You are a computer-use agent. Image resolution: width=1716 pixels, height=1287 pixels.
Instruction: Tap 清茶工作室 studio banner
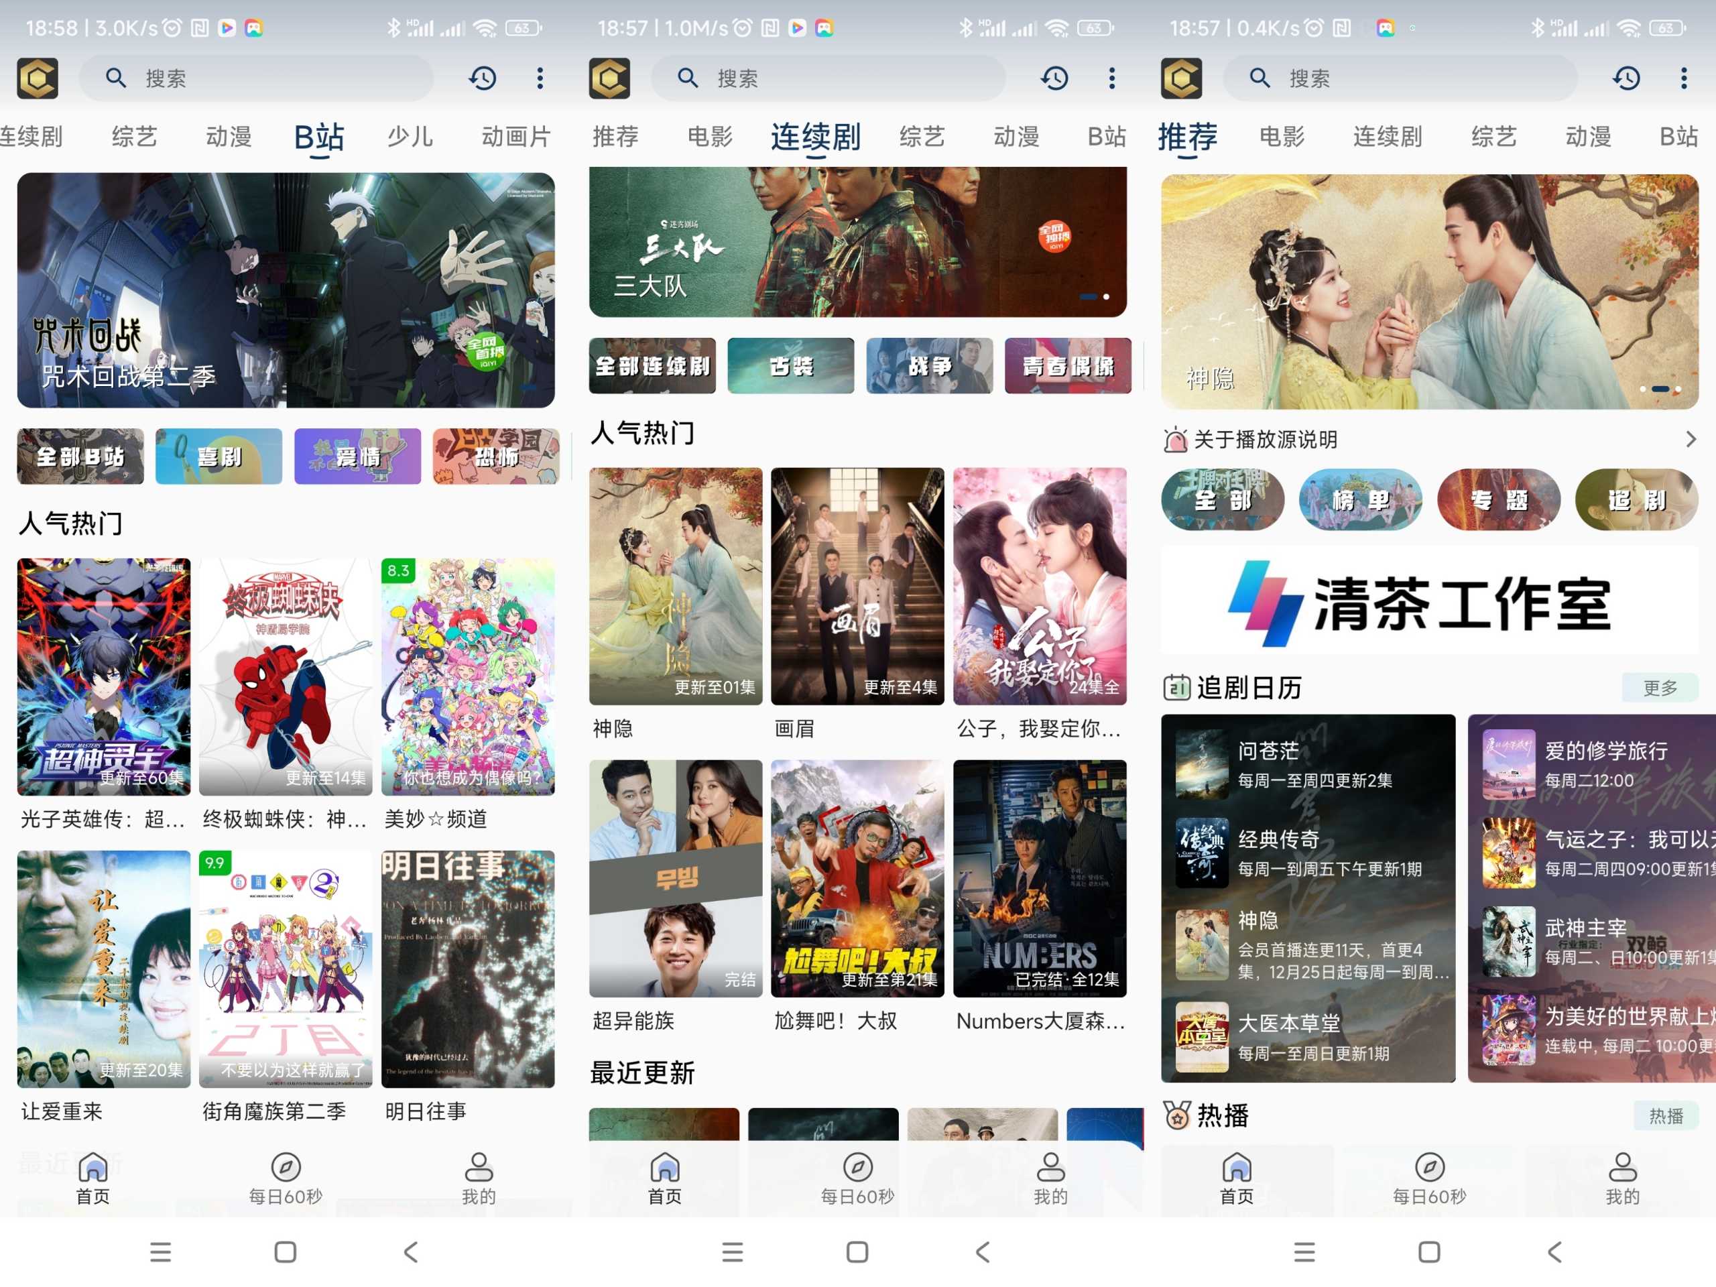(x=1429, y=601)
